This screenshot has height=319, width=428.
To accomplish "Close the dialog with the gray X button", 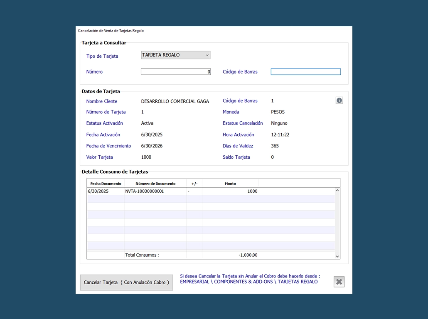I will tap(339, 282).
